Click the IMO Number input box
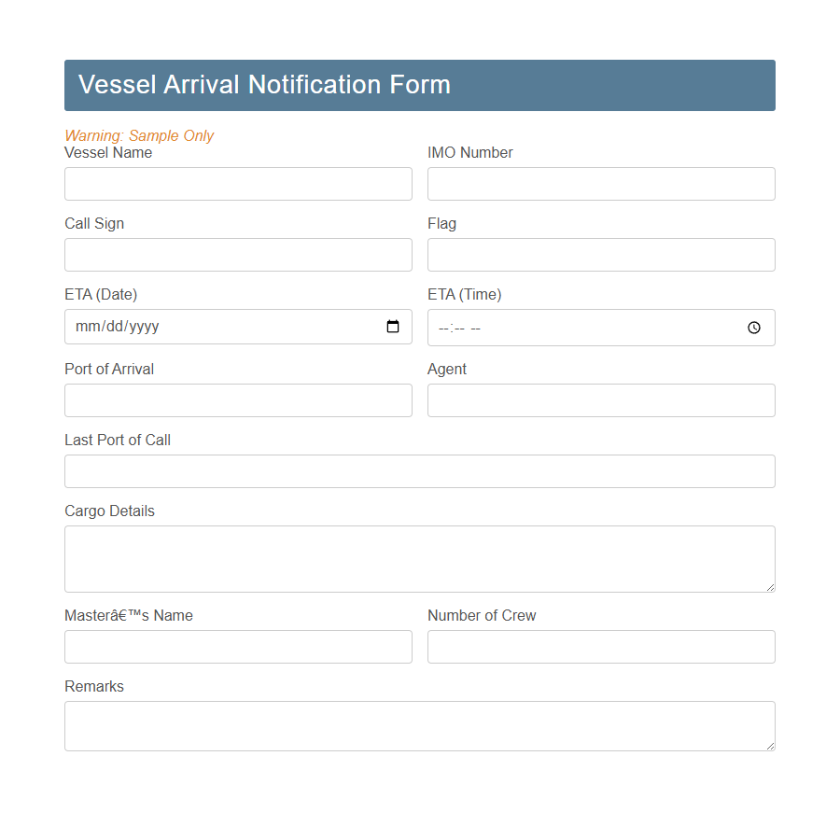Image resolution: width=840 pixels, height=826 pixels. 600,183
